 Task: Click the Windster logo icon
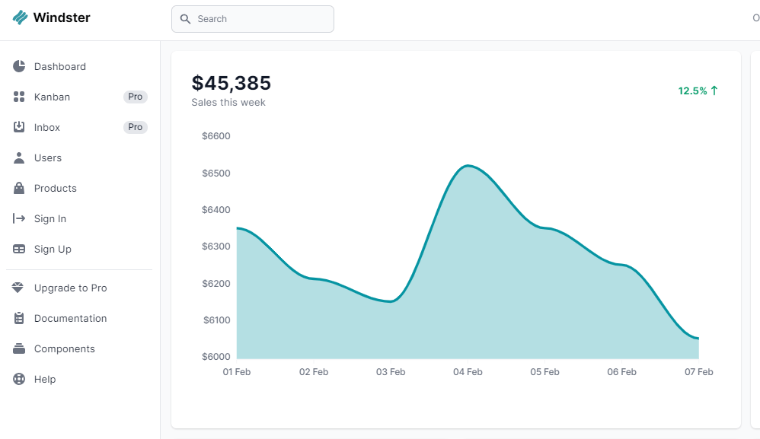(x=21, y=17)
